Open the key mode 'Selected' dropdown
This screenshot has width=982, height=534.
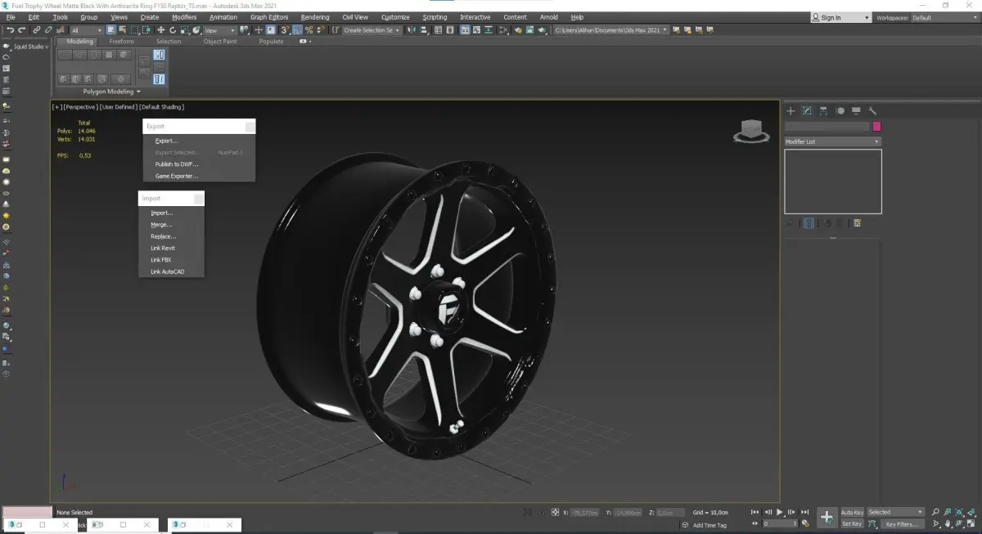point(895,512)
